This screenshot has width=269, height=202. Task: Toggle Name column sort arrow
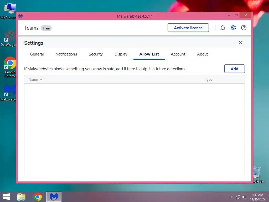[41, 79]
